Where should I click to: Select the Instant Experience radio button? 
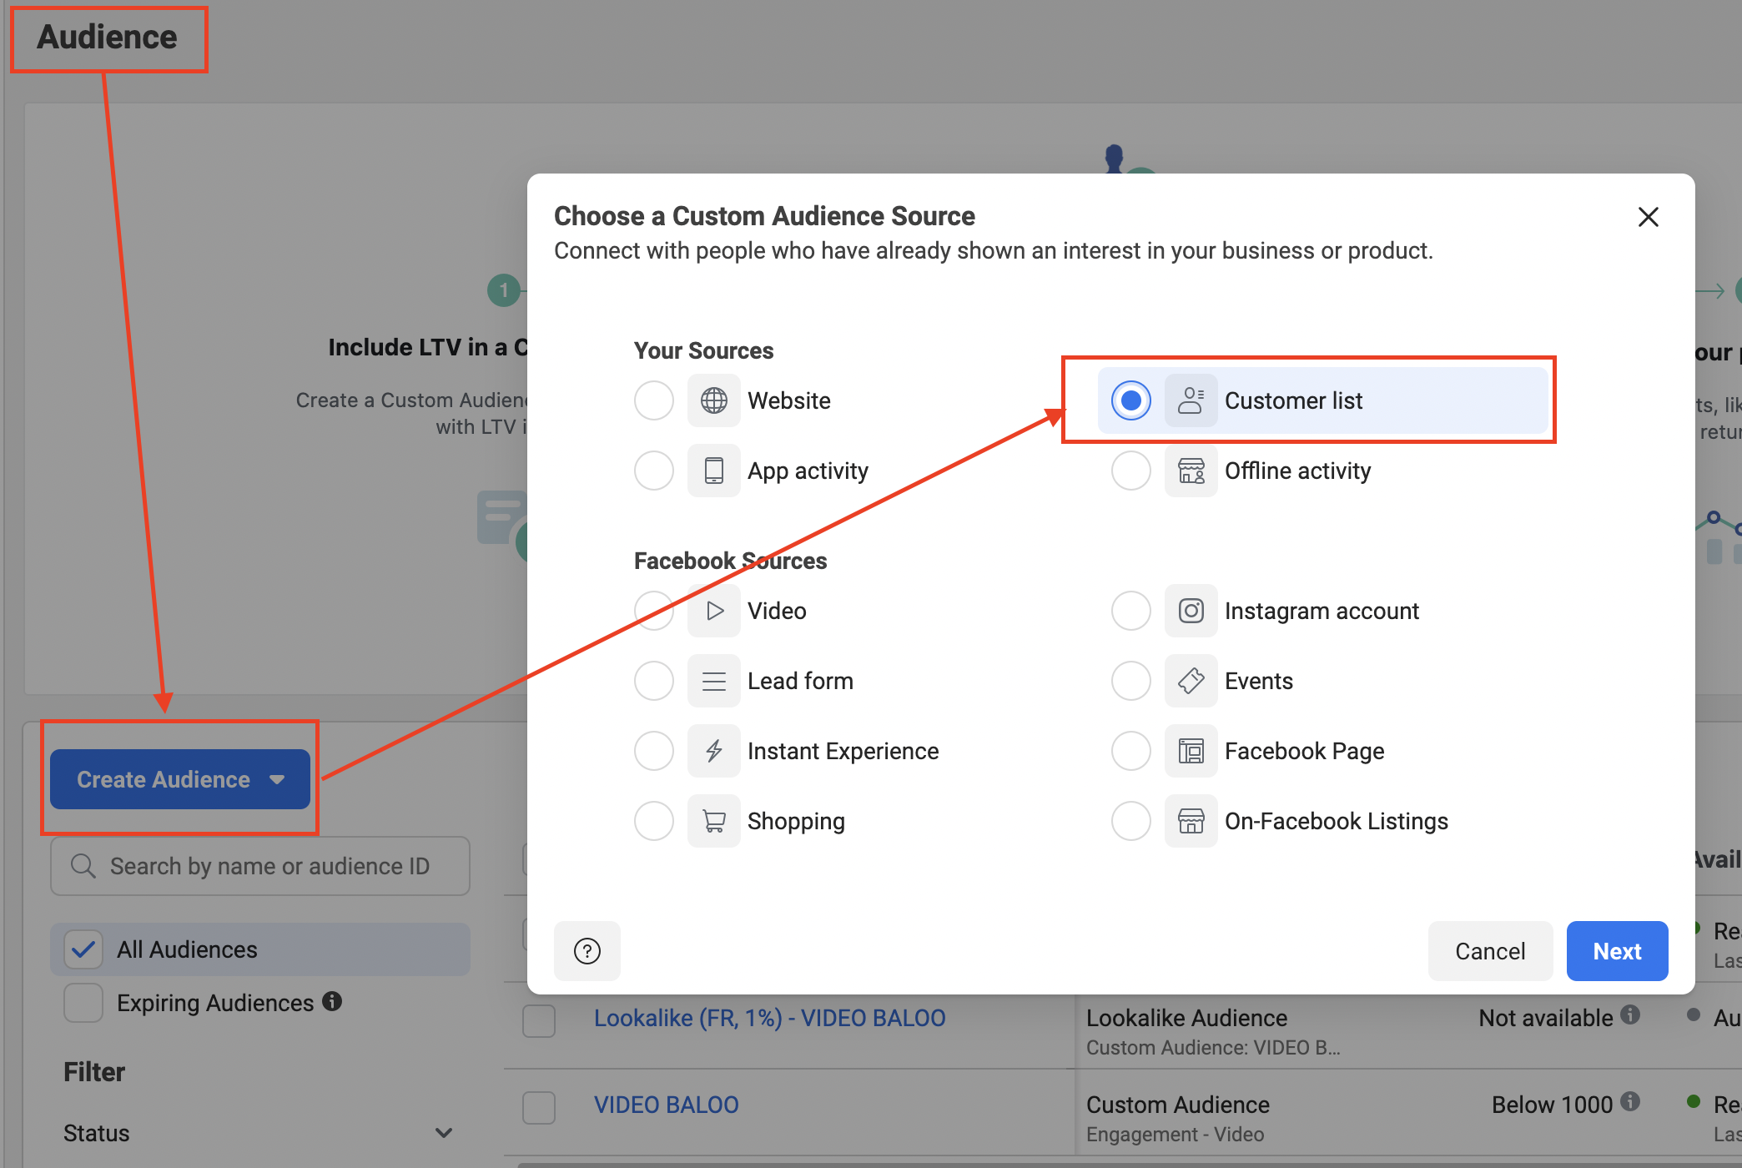[x=654, y=751]
